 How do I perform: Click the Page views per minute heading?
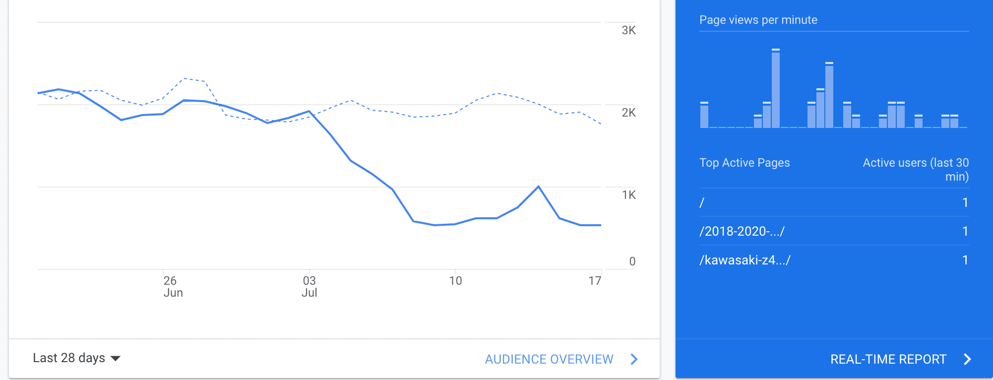click(758, 20)
